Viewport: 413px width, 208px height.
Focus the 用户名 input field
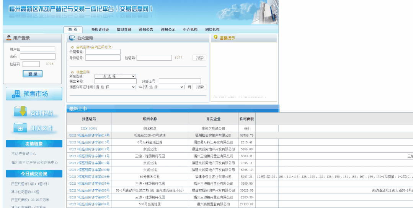click(38, 49)
